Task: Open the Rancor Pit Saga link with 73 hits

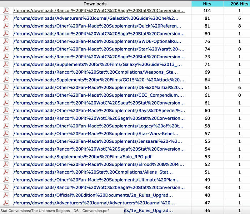Action: (x=99, y=57)
